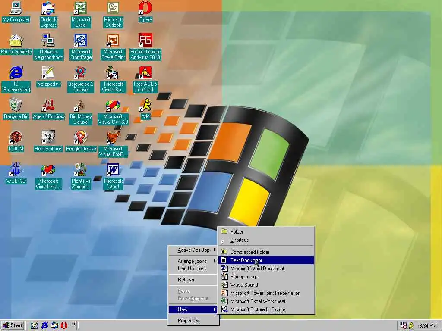Expand the Arrange Icons submenu
This screenshot has height=331, width=442.
pos(193,261)
